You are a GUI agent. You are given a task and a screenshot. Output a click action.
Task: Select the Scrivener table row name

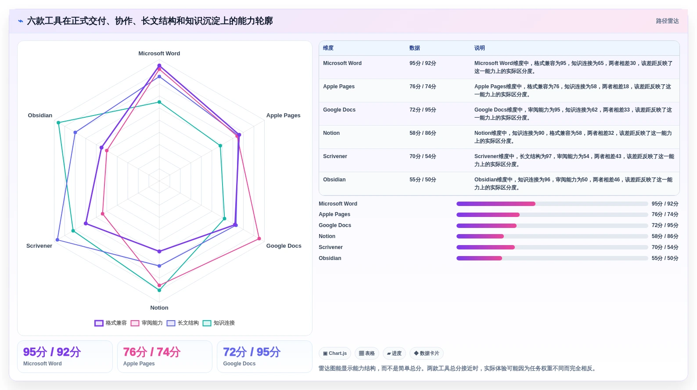[335, 156]
